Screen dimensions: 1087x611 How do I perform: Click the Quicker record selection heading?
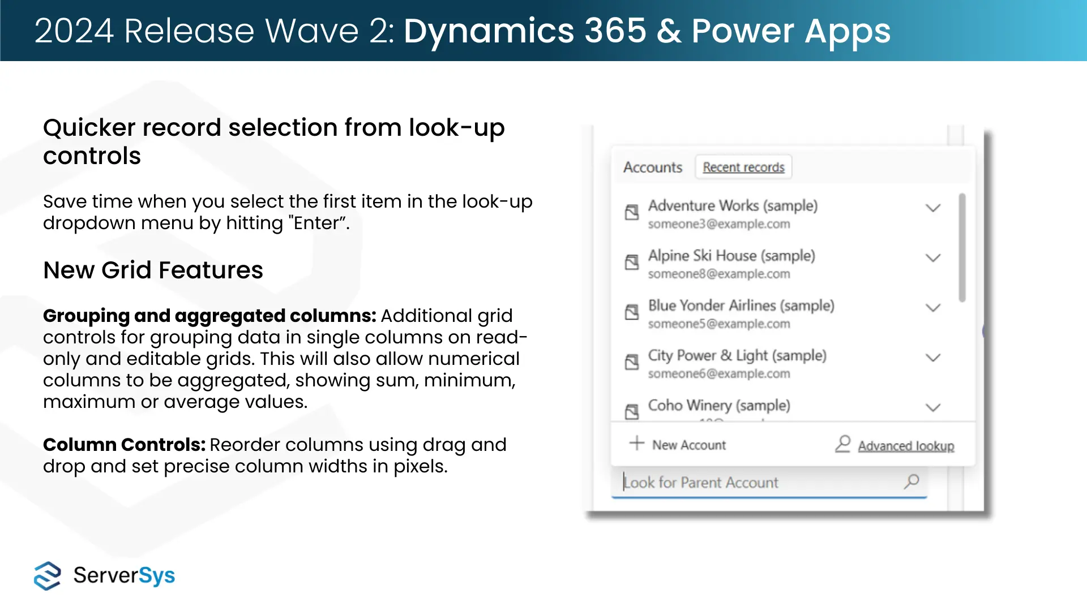[274, 141]
